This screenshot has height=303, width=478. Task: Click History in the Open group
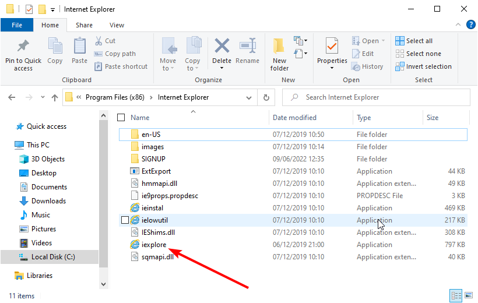pyautogui.click(x=367, y=66)
